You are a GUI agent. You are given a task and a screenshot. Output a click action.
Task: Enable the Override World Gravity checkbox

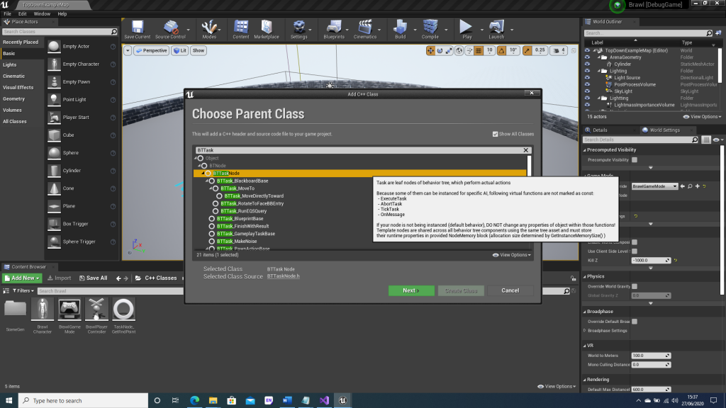[x=634, y=286]
